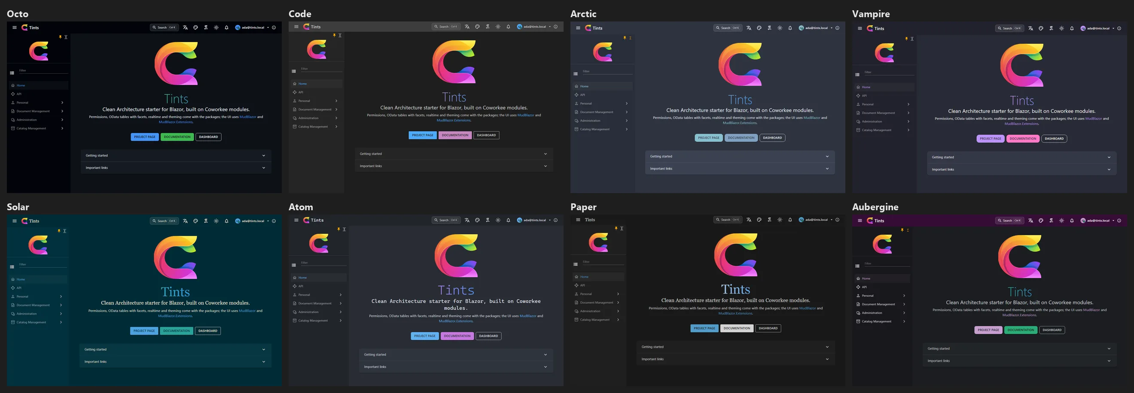
Task: Click the list icon beside Filter in Code panel
Action: coord(294,71)
